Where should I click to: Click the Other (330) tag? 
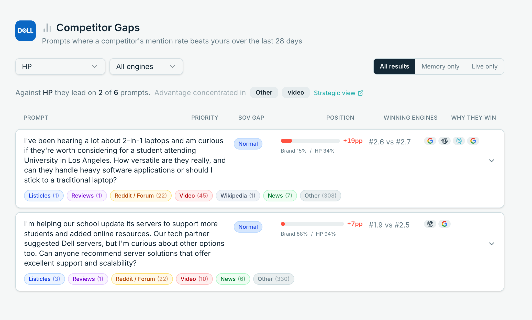[274, 279]
